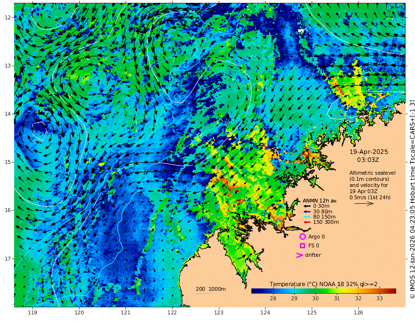
Task: Click the latitude -15 axis label
Action: (x=7, y=162)
